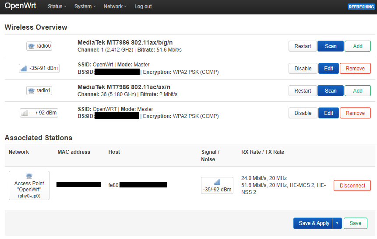Click the radio1 wireless device badge

[39, 90]
